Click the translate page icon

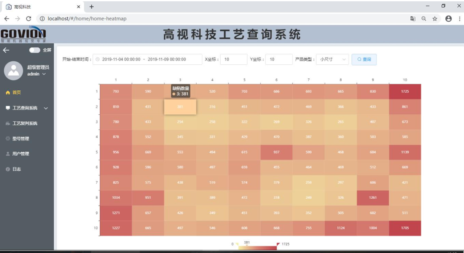coord(413,19)
